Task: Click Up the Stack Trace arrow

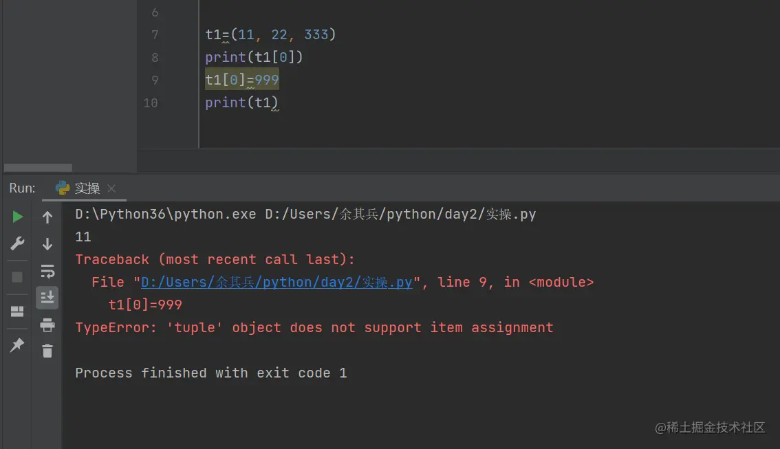Action: 47,217
